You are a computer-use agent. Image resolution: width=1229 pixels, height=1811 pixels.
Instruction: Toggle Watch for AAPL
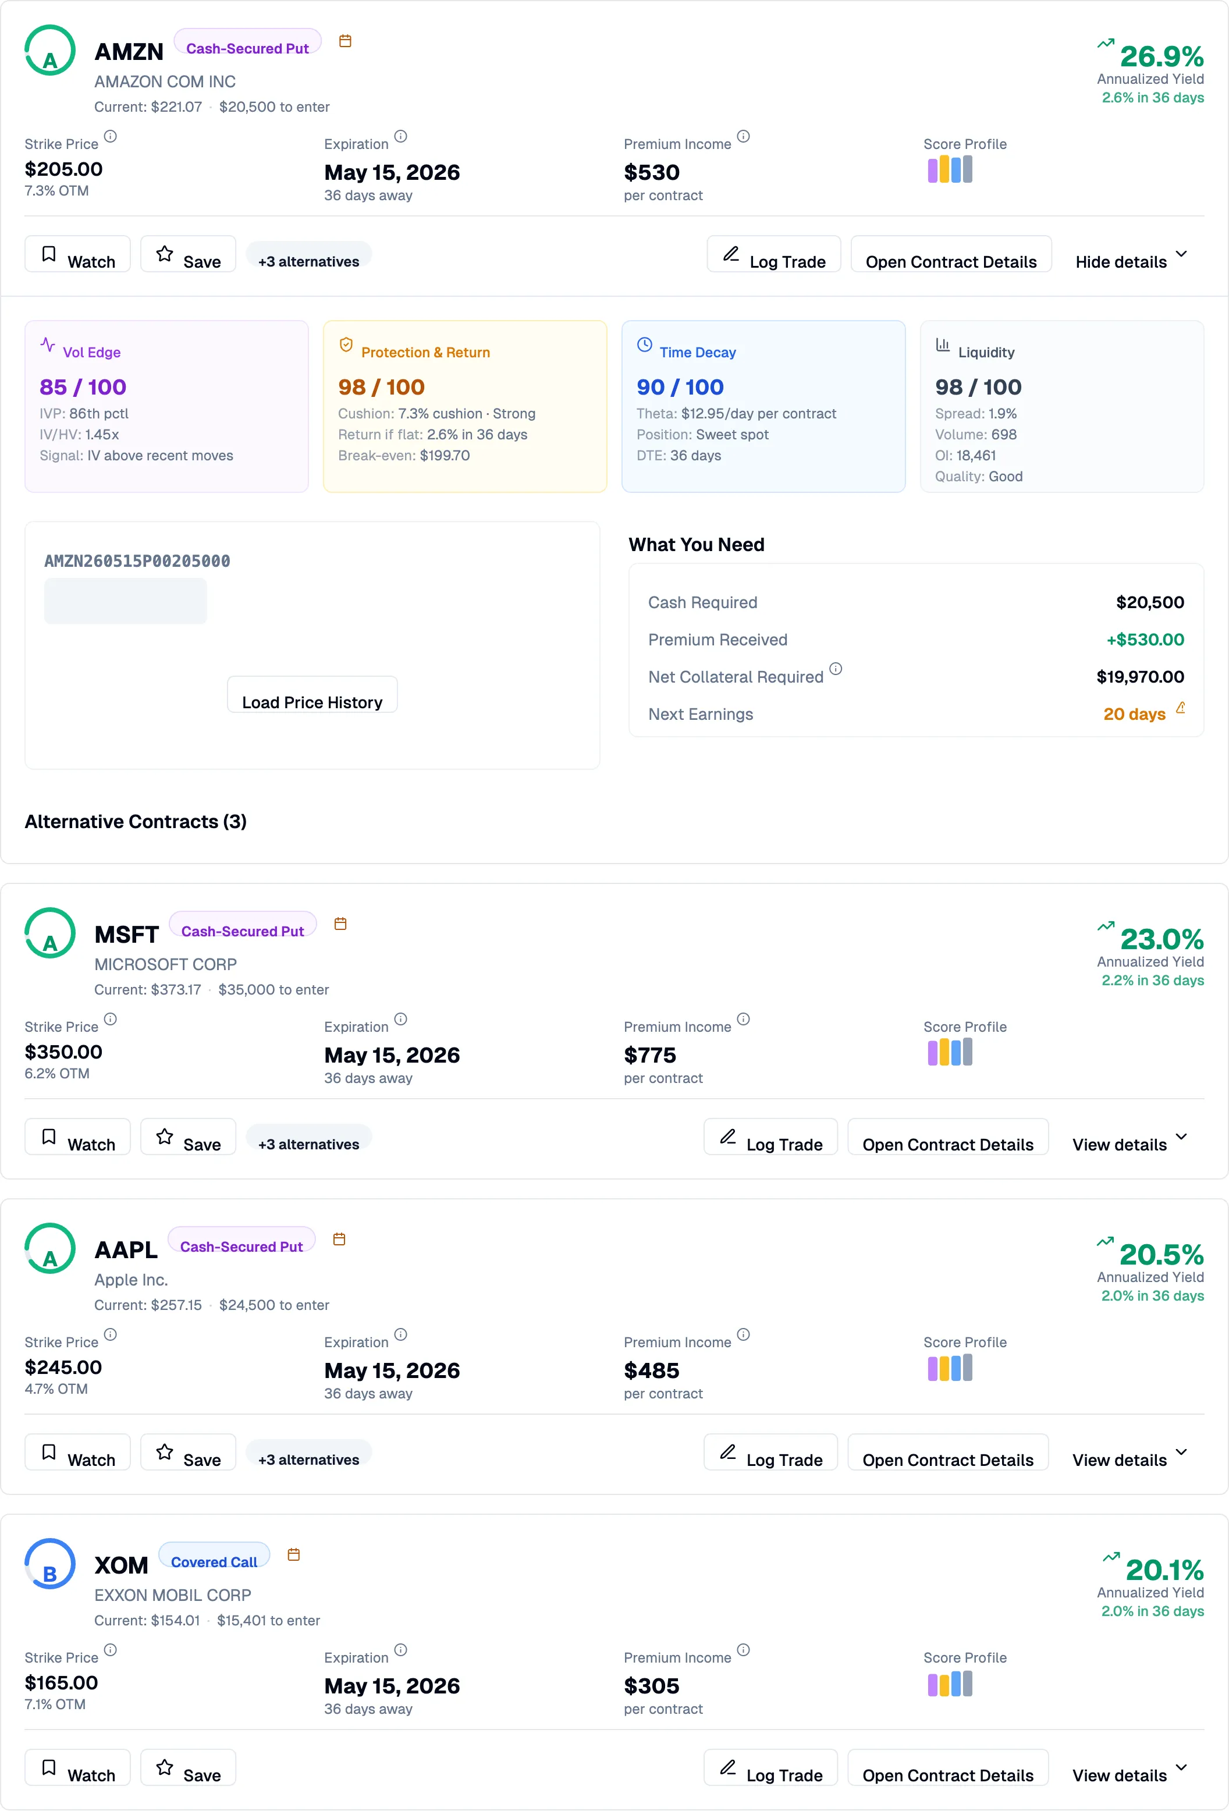pos(78,1453)
